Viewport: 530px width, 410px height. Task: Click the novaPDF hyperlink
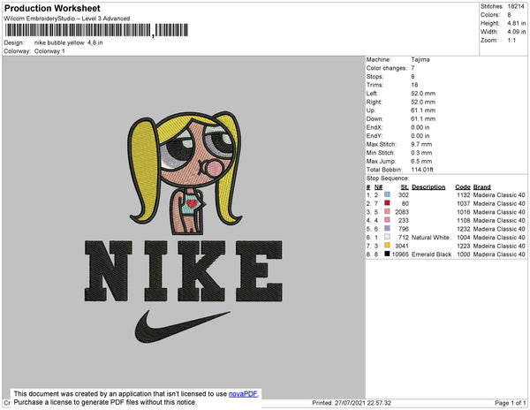click(x=243, y=394)
